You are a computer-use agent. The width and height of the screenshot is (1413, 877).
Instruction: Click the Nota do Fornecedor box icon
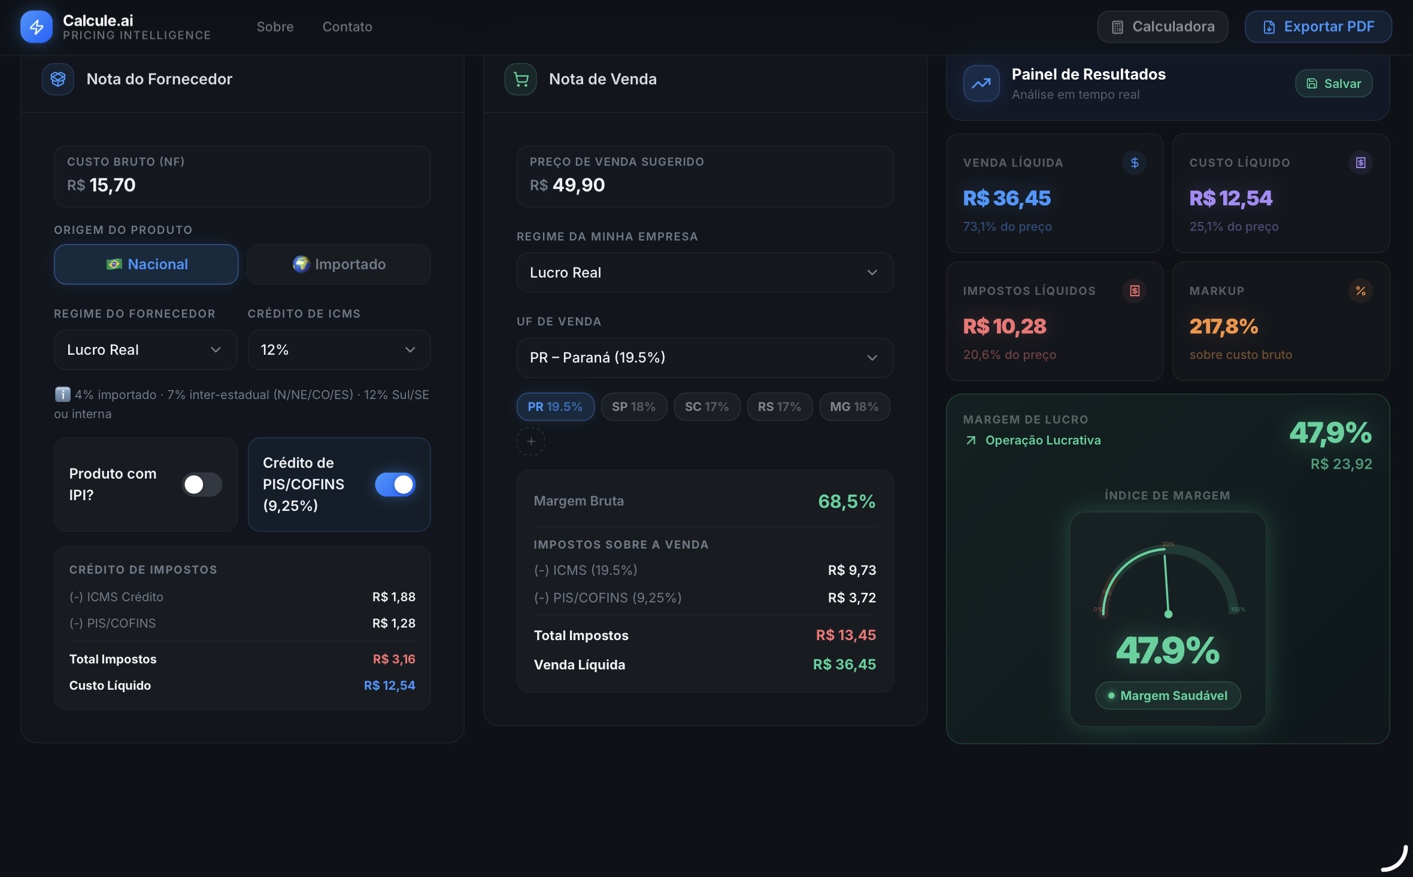pos(58,79)
